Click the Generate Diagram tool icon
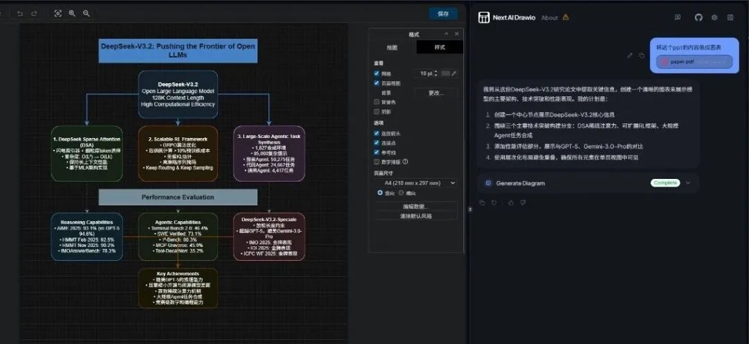Viewport: 749px width, 344px height. tap(488, 183)
